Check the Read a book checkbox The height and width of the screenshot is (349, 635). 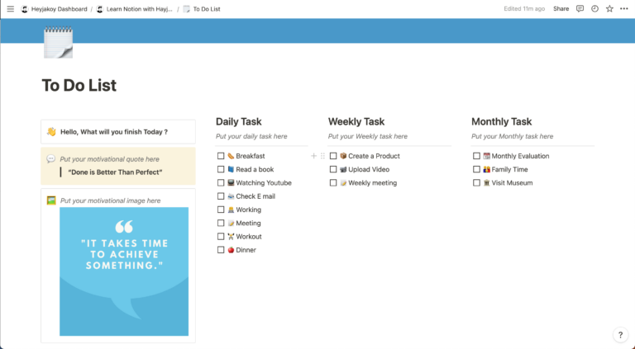pyautogui.click(x=221, y=169)
